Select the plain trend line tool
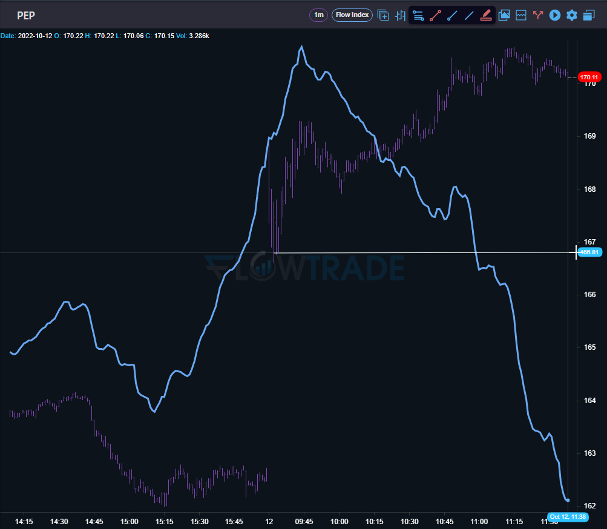607x529 pixels. click(x=469, y=16)
